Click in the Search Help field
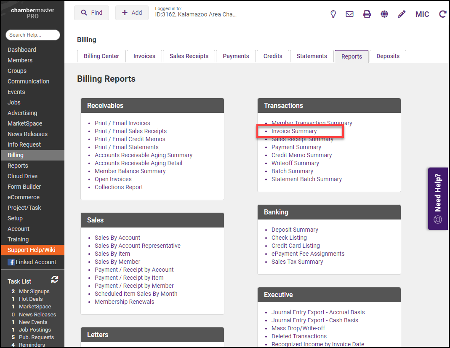This screenshot has width=450, height=348. pyautogui.click(x=33, y=35)
